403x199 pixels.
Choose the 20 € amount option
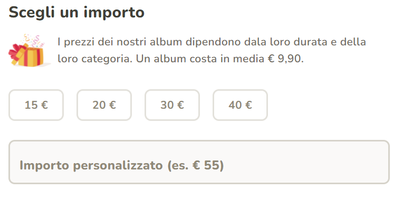tap(104, 105)
